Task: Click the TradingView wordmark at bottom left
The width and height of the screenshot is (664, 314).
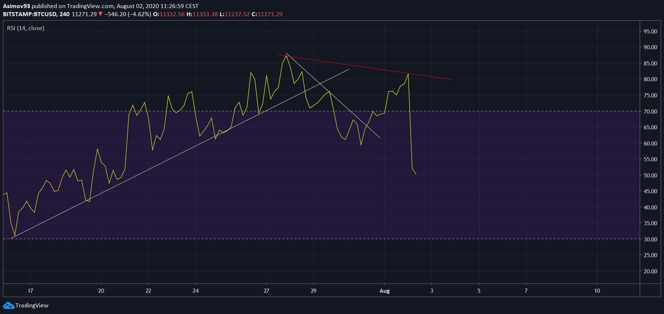Action: (x=32, y=306)
